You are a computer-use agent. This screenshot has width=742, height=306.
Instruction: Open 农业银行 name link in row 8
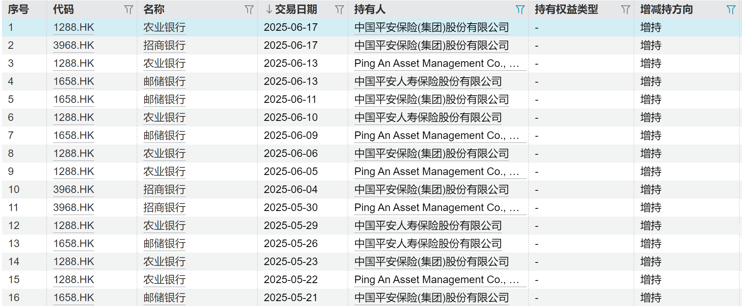pyautogui.click(x=165, y=154)
